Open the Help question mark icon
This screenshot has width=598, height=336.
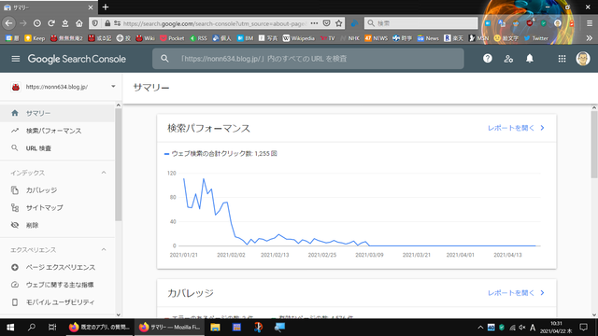488,58
